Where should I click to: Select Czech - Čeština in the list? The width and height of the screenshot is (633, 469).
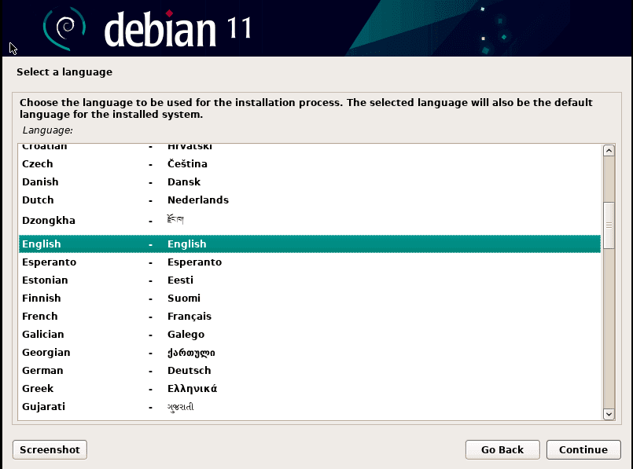(310, 163)
